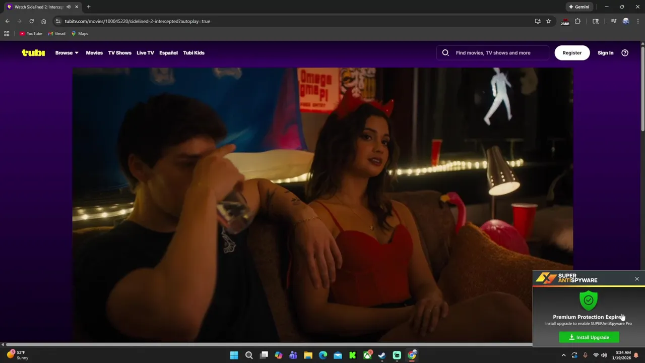
Task: Install app icon in address bar
Action: tap(538, 21)
